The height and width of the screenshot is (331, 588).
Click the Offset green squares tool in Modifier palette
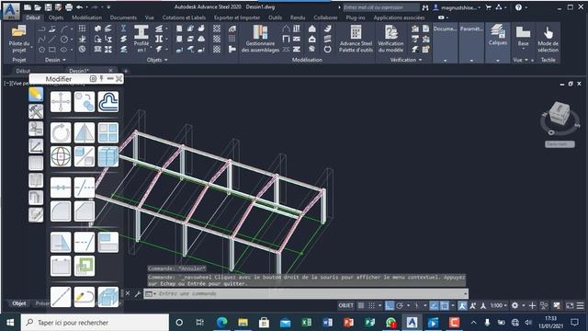coord(85,266)
